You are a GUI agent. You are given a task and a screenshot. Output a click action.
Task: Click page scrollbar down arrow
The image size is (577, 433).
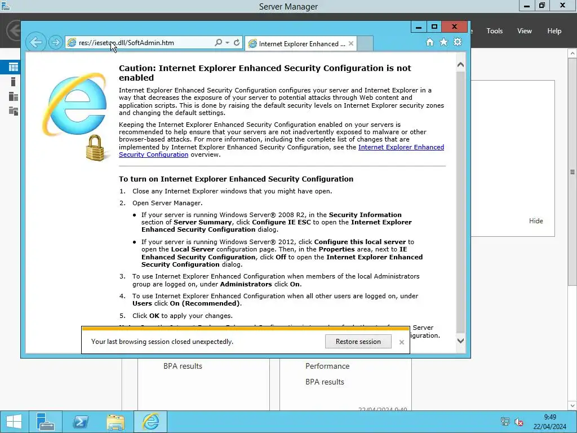coord(460,341)
